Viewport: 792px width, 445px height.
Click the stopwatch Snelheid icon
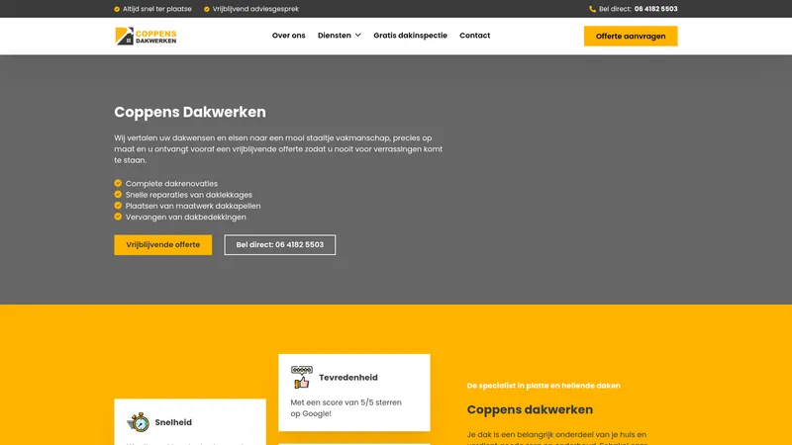(139, 422)
